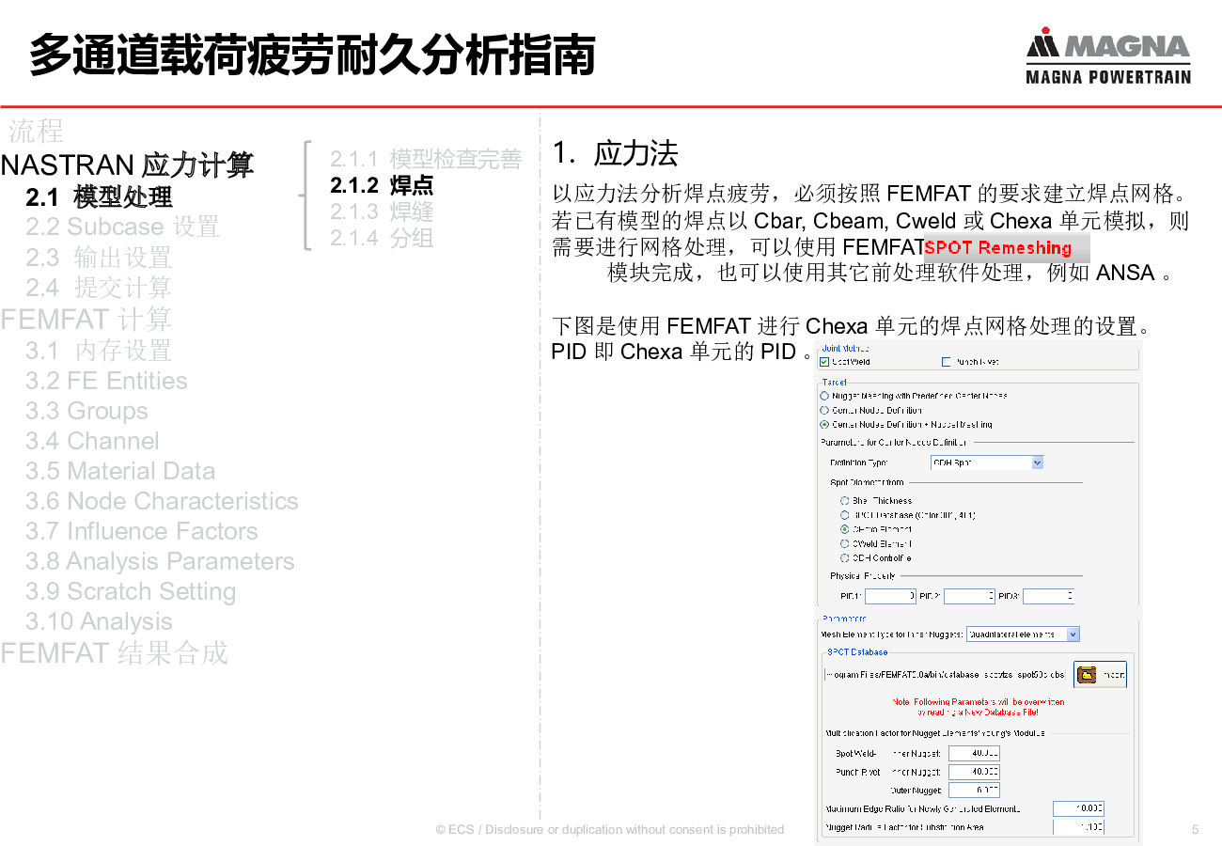Click the Outer Nugget value field
This screenshot has width=1222, height=846.
[x=974, y=791]
